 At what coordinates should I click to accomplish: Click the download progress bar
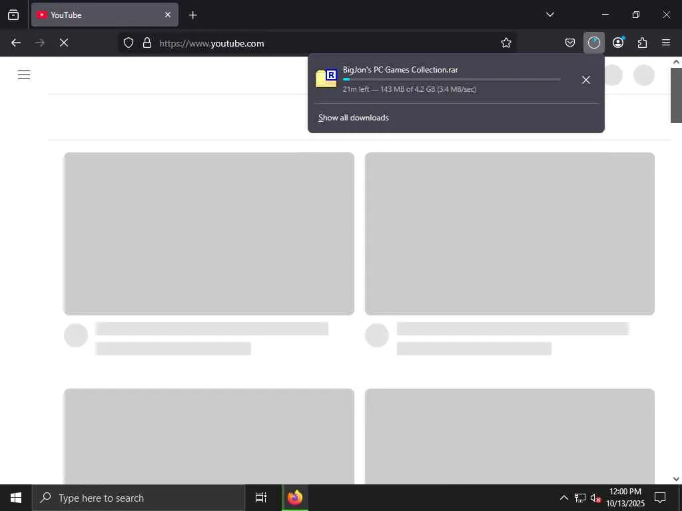pyautogui.click(x=452, y=79)
